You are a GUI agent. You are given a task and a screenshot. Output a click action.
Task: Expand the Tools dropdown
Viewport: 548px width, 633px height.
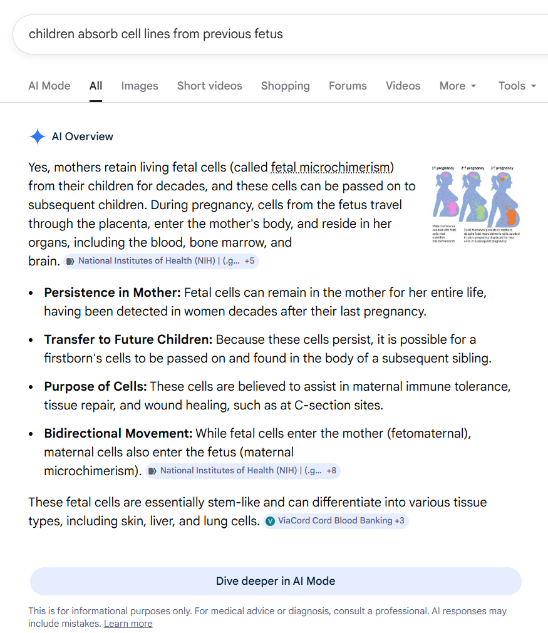(x=517, y=86)
